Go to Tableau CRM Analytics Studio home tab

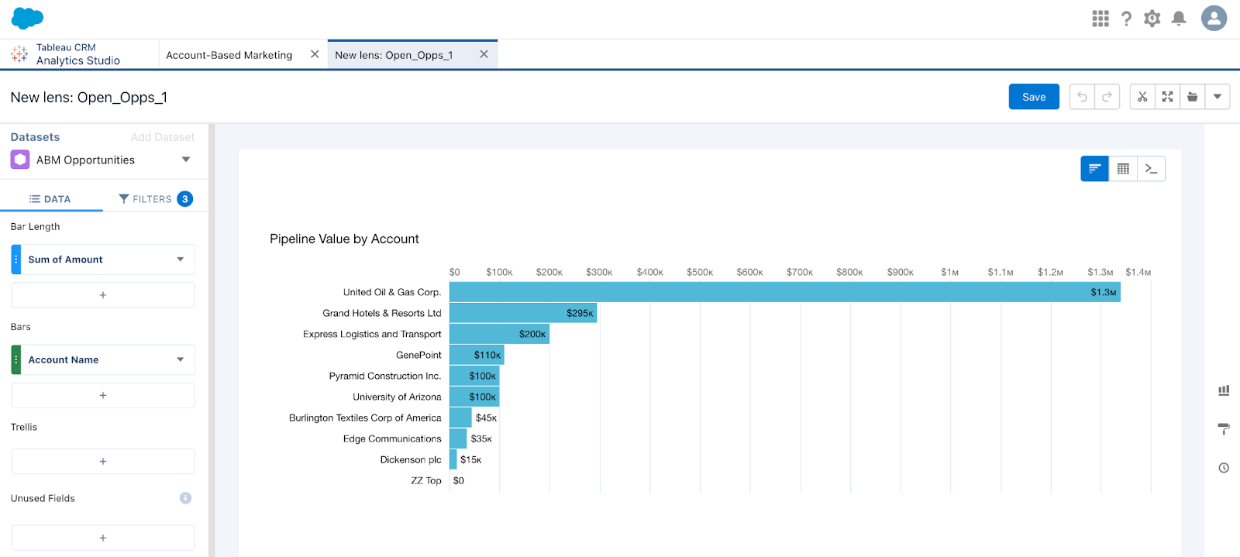[x=78, y=54]
